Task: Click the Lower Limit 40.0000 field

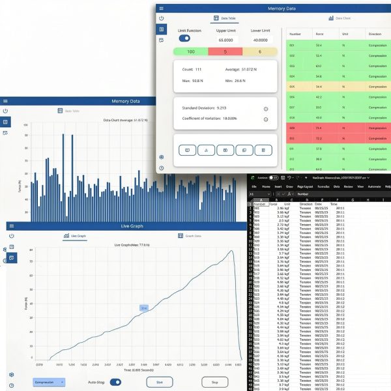Action: pyautogui.click(x=260, y=40)
